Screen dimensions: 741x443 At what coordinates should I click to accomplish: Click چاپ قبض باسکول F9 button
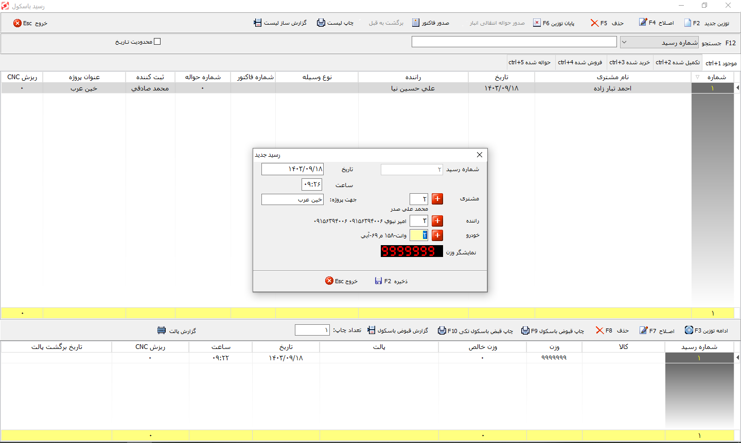click(x=553, y=330)
